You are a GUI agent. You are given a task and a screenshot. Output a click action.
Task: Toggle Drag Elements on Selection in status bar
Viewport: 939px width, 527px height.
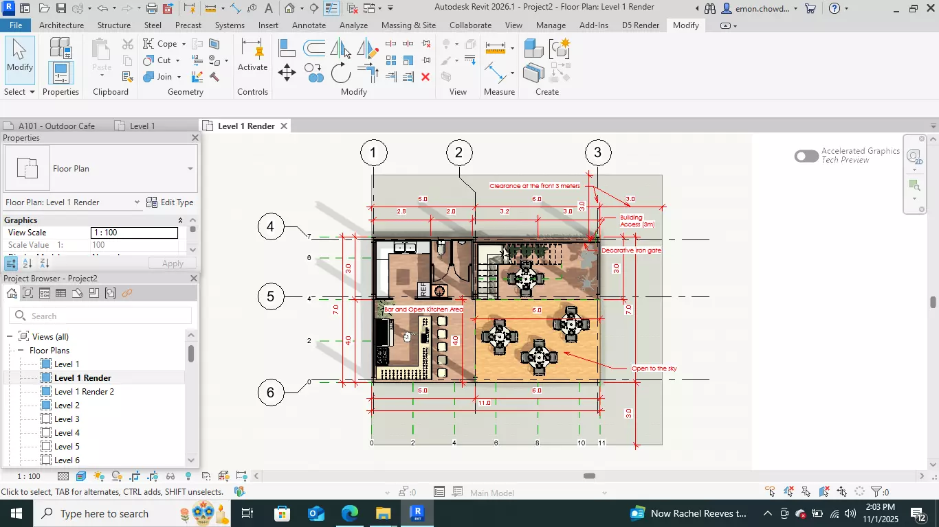point(842,492)
